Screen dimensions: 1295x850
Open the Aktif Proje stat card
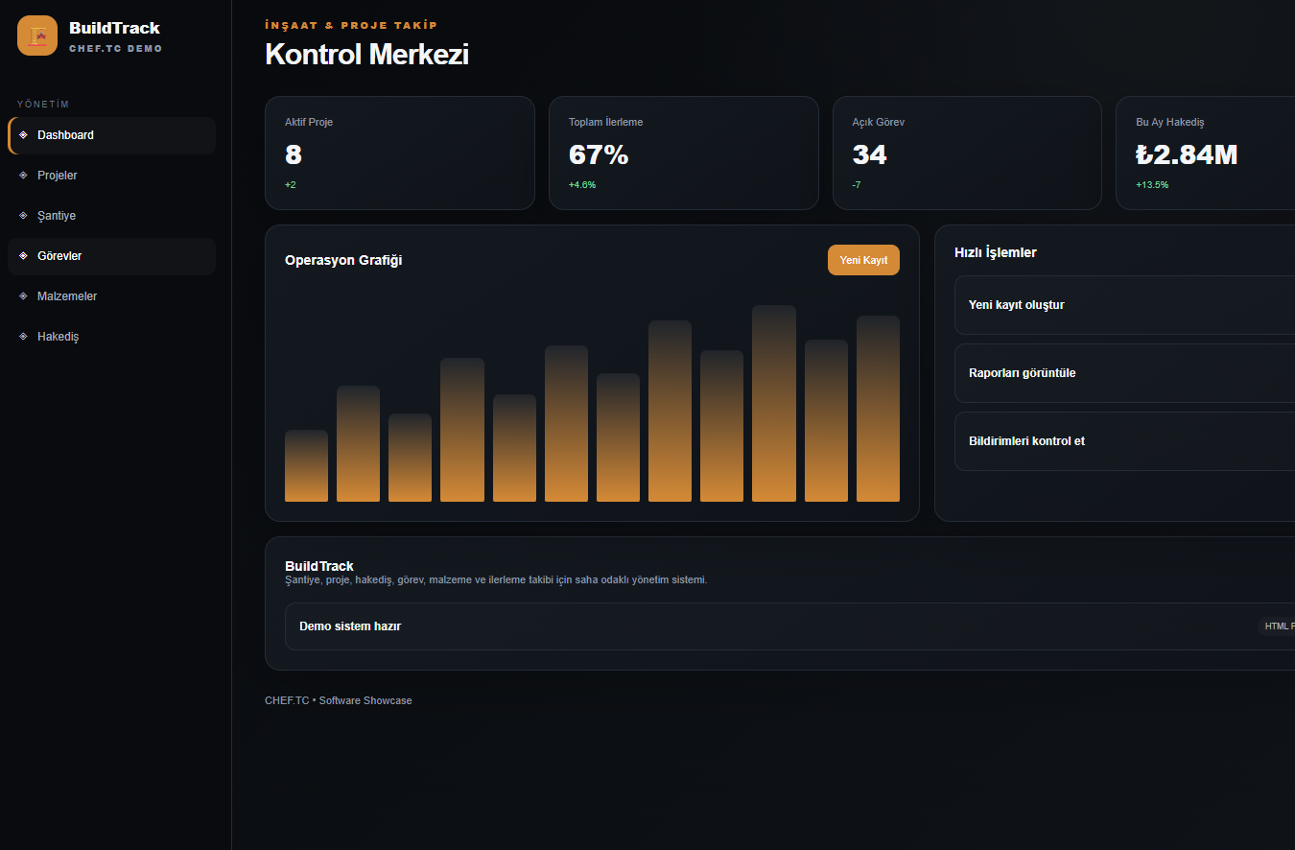[x=400, y=153]
